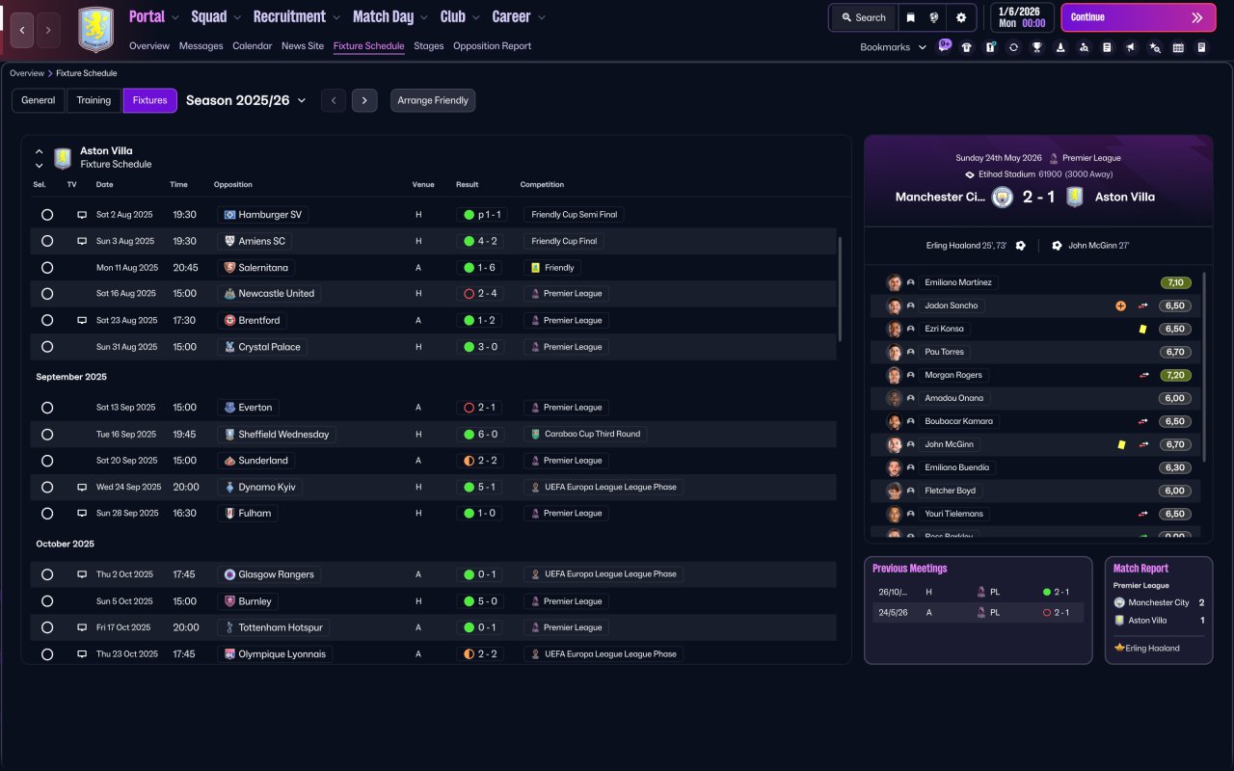Click the star search scouting icon
Screen dimensions: 1234x771
1155,47
